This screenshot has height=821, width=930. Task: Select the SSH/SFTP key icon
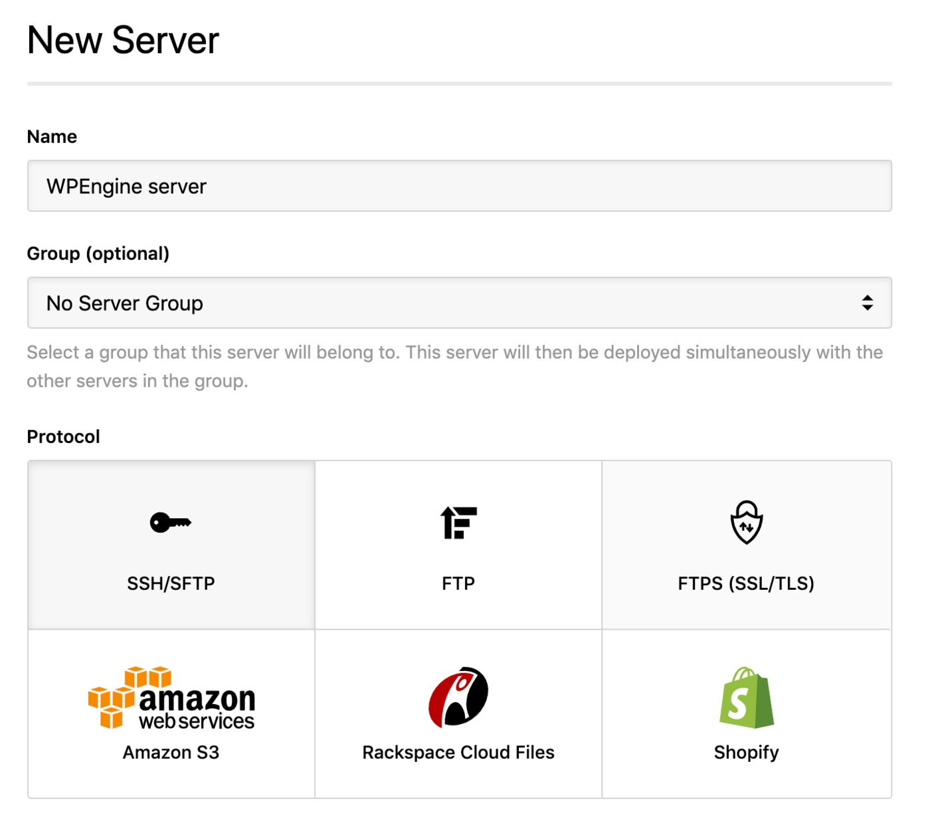tap(171, 523)
